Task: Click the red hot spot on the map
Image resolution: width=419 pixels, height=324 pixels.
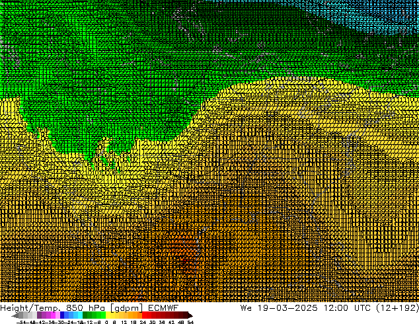Action: [184, 260]
